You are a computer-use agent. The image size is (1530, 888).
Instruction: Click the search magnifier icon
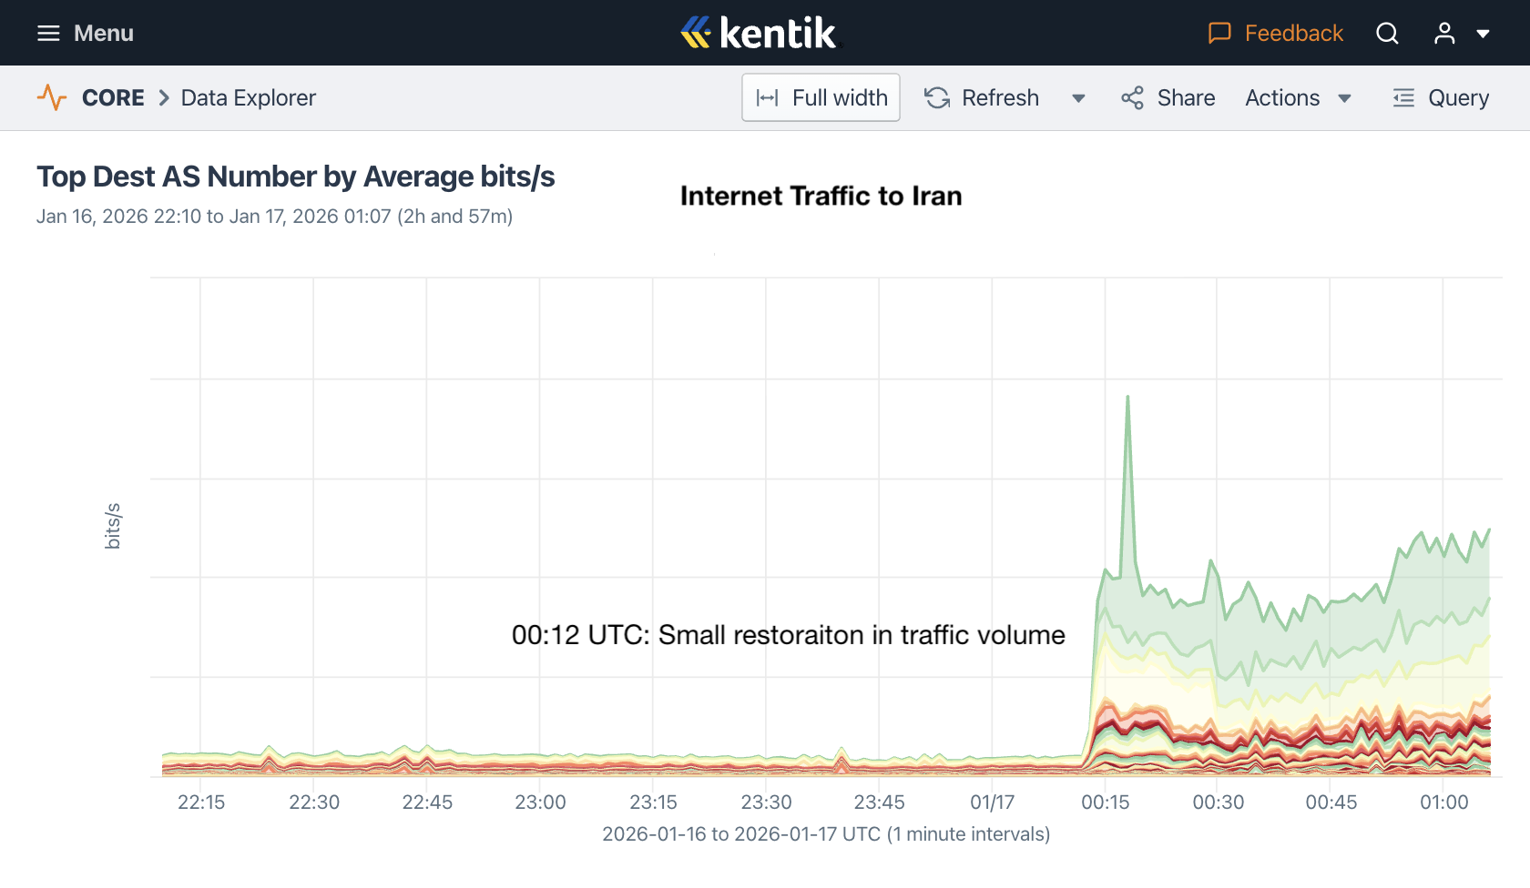pos(1387,34)
